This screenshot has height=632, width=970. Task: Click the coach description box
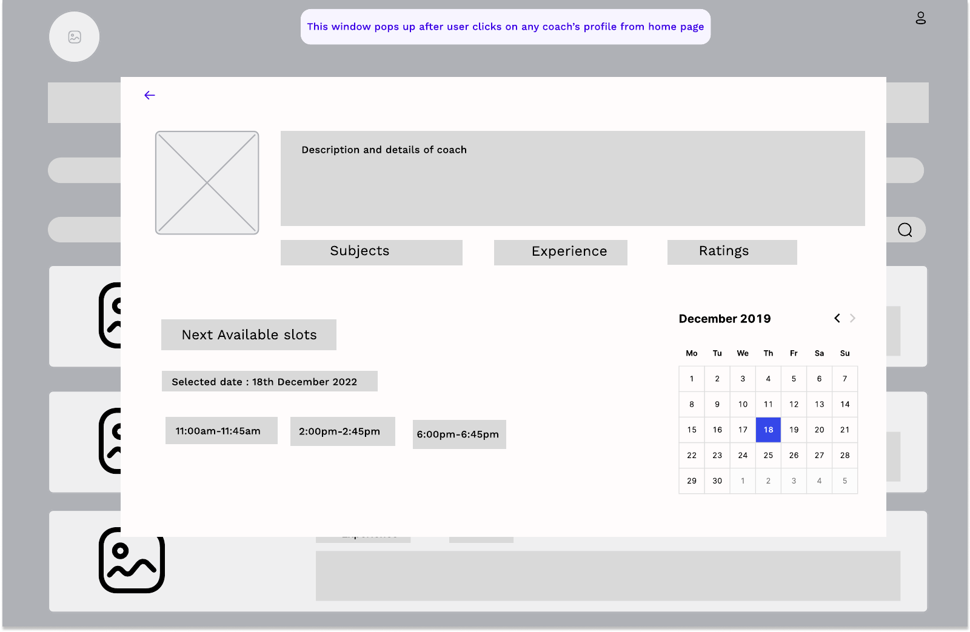(x=573, y=179)
